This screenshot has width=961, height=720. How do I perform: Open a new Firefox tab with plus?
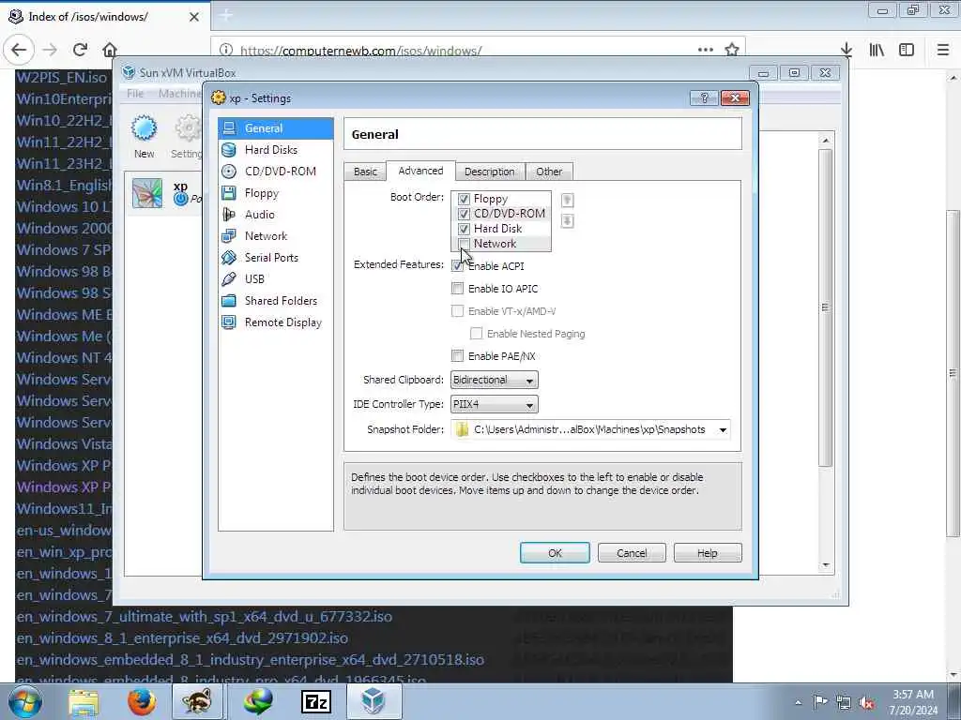click(225, 15)
